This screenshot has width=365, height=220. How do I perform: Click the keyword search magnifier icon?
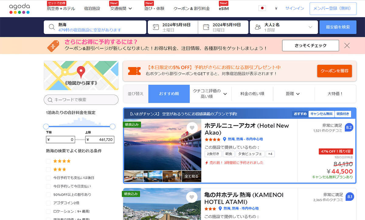pos(50,100)
